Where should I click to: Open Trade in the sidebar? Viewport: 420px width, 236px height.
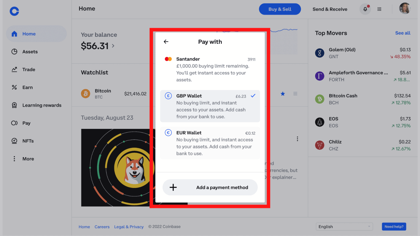pos(36,69)
